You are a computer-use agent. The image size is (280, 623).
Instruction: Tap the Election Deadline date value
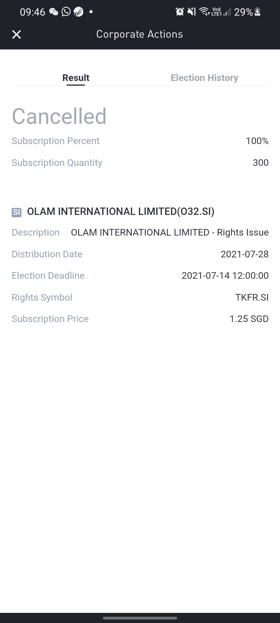pos(225,276)
